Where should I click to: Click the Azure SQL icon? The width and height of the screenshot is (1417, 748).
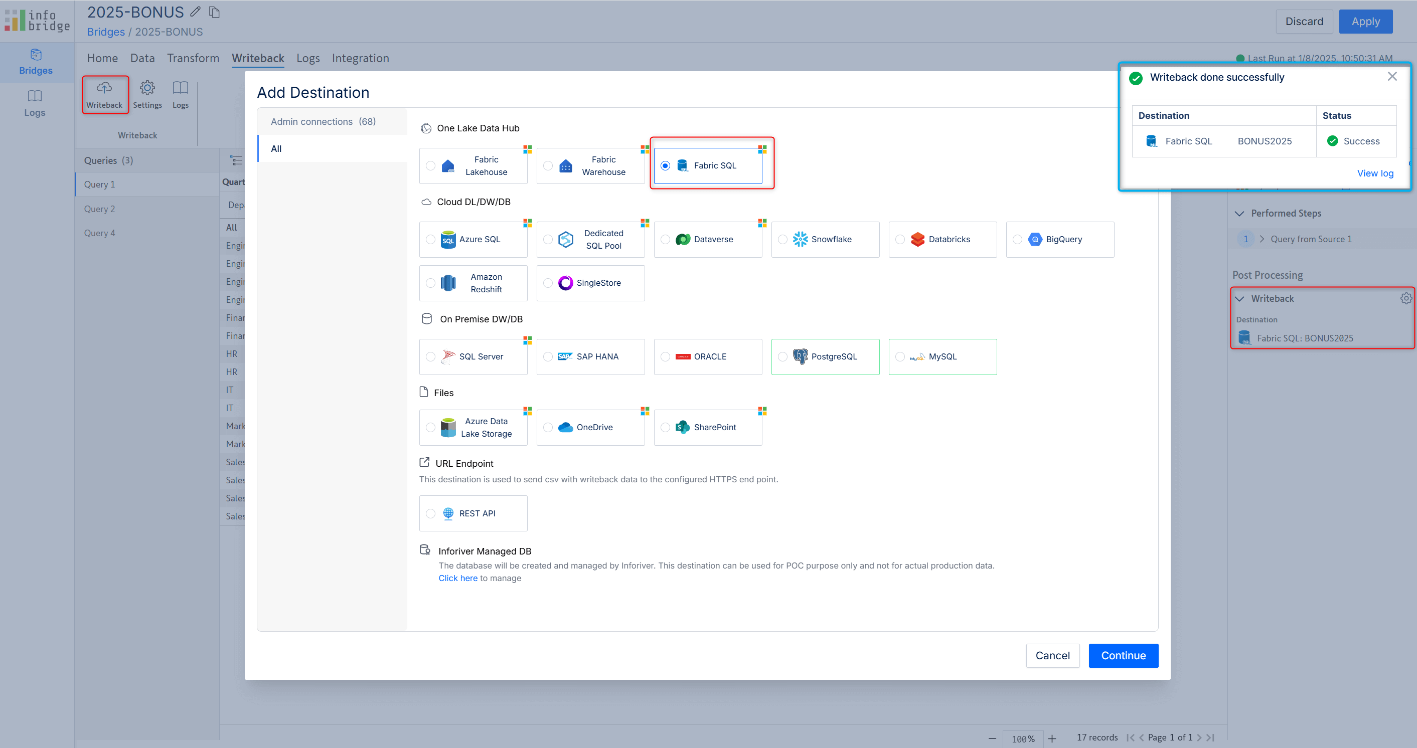(448, 240)
